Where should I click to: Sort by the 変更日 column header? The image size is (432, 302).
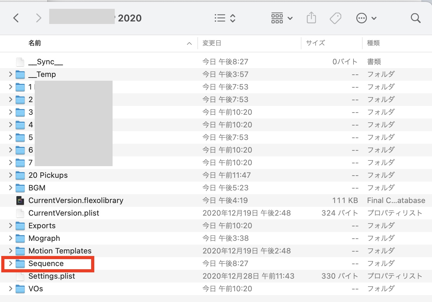coord(212,43)
